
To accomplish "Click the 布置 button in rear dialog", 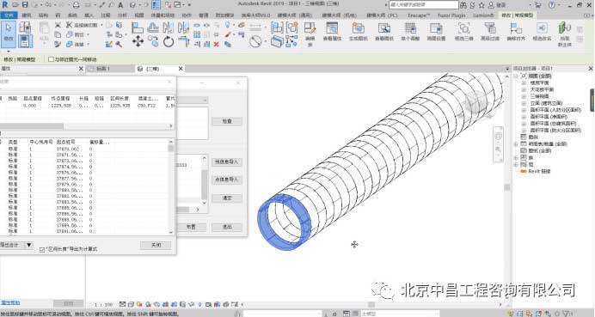I will [191, 227].
